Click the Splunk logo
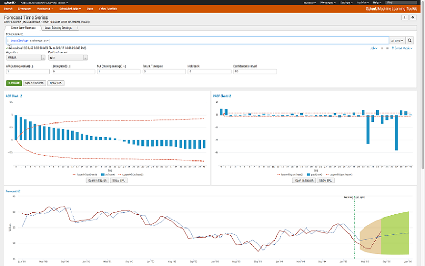 pos(10,3)
